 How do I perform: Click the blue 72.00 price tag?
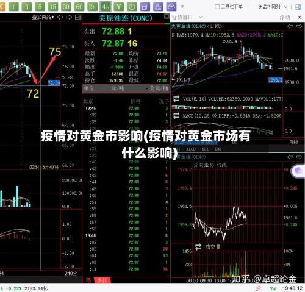pyautogui.click(x=54, y=83)
